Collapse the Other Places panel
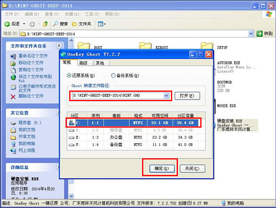Screen dimensions: 276x208 coord(59,113)
